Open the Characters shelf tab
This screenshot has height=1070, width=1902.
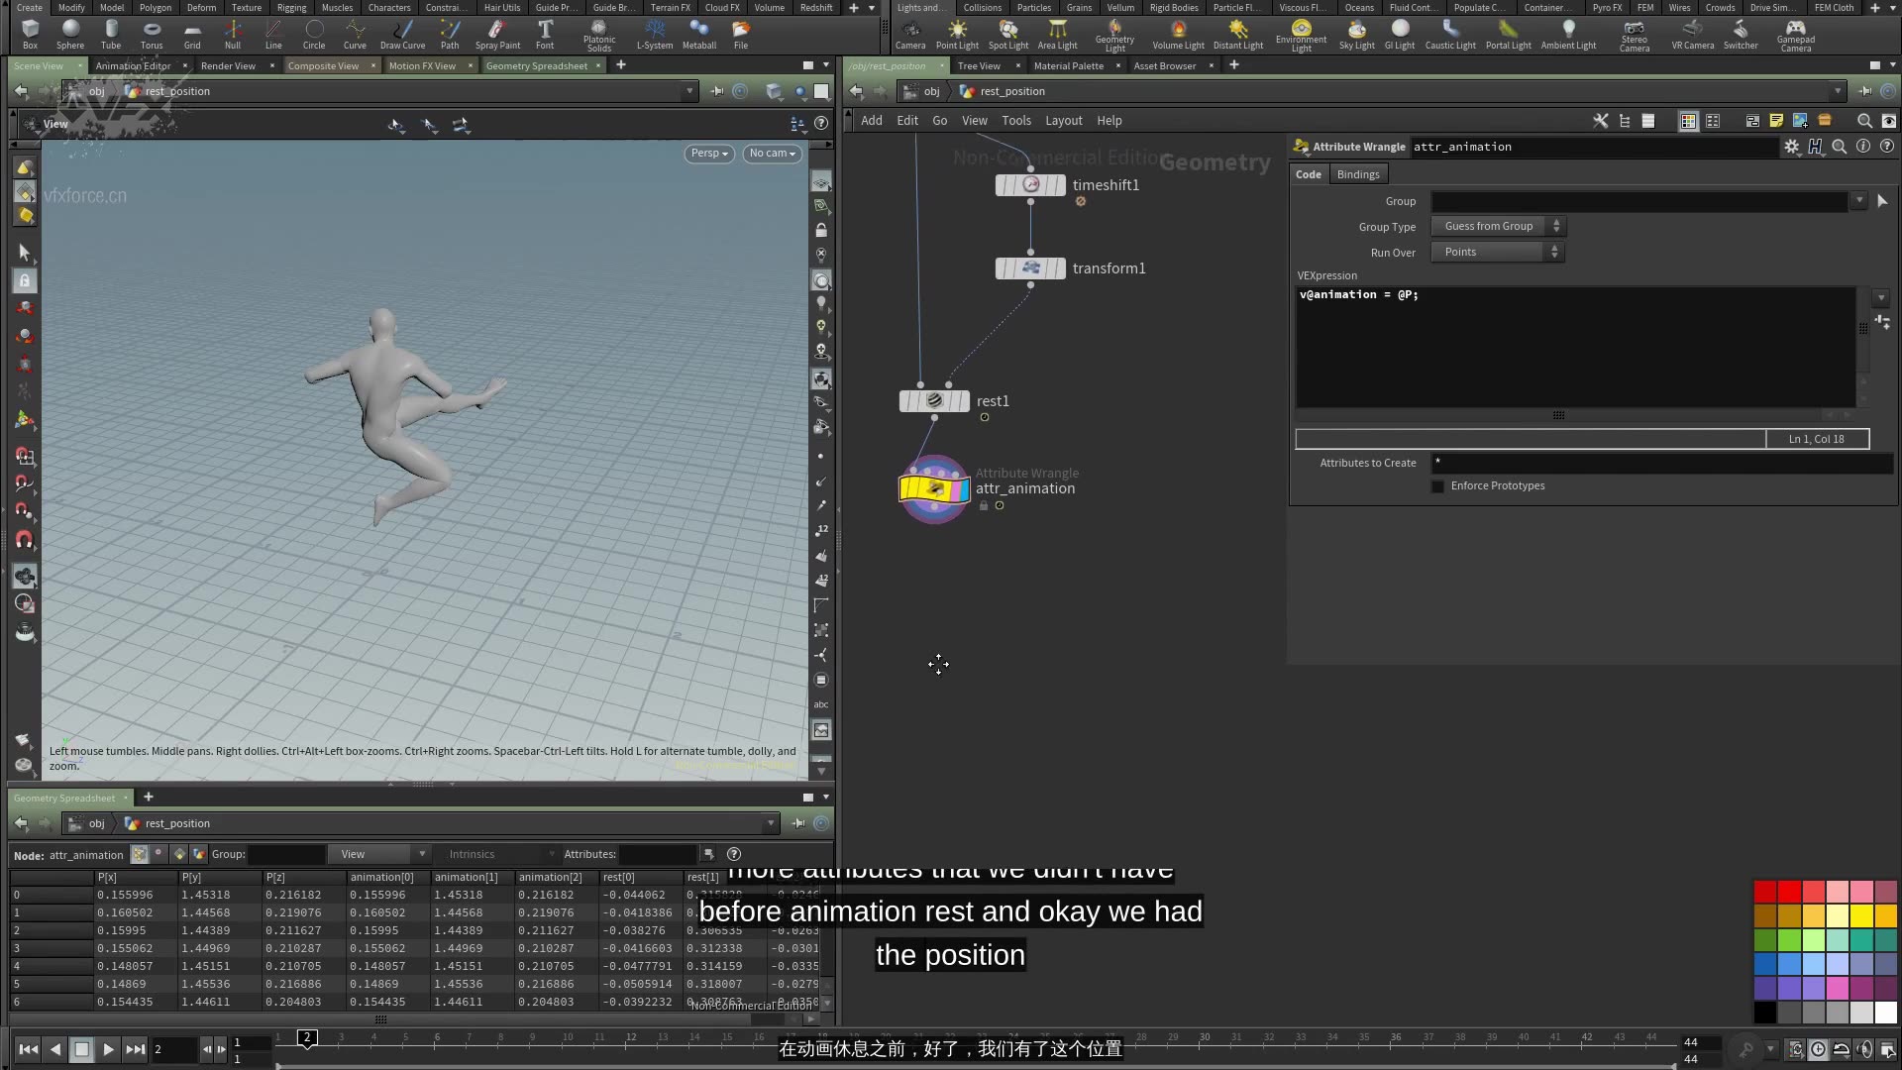389,7
